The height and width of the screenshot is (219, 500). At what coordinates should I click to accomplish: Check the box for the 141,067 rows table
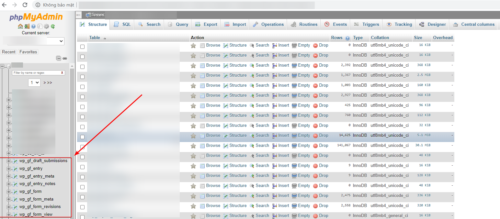pos(82,147)
